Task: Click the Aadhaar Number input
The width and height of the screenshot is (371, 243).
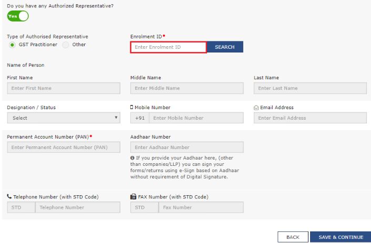Action: click(x=187, y=147)
